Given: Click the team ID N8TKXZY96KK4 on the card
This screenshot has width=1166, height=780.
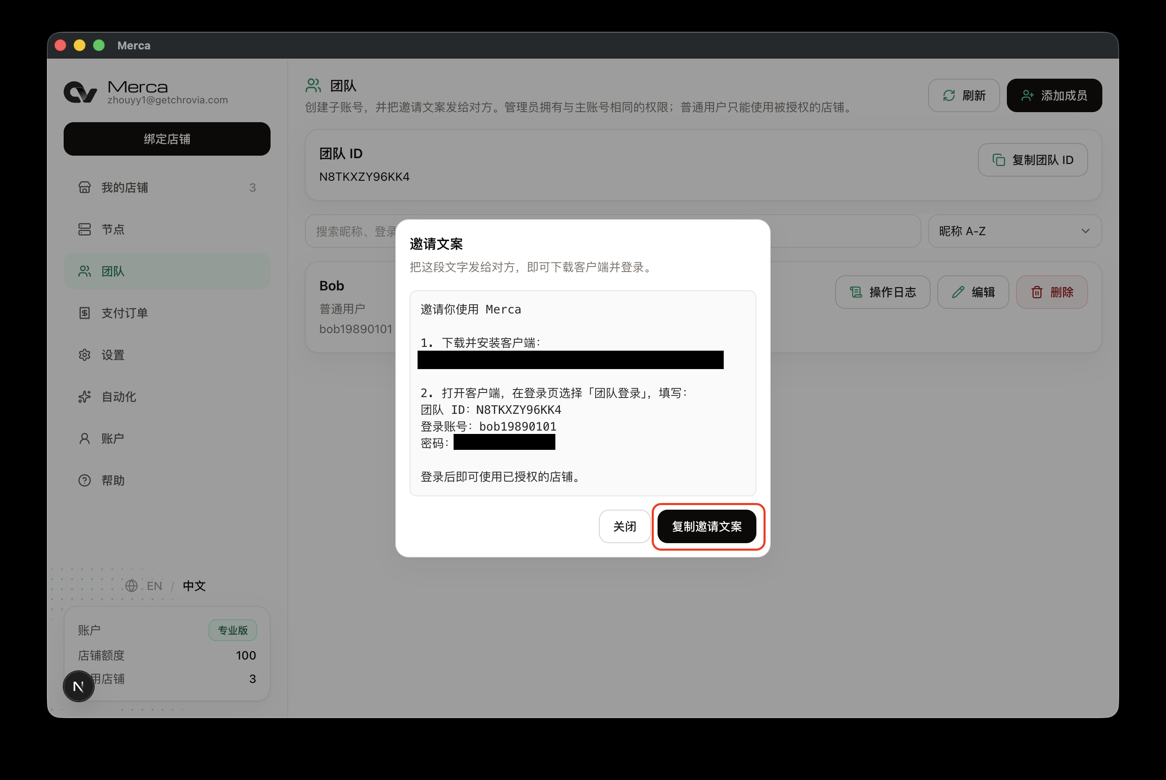Looking at the screenshot, I should coord(364,177).
